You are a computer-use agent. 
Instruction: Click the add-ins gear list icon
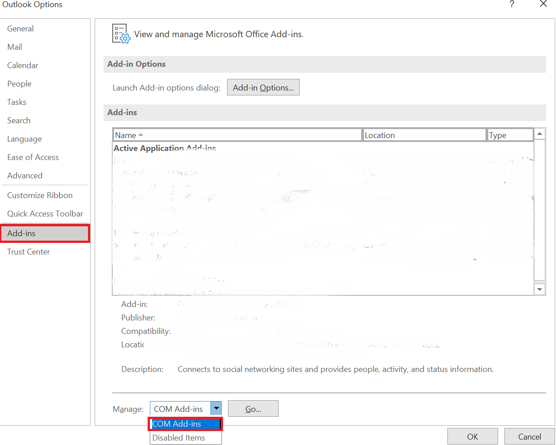pos(121,34)
